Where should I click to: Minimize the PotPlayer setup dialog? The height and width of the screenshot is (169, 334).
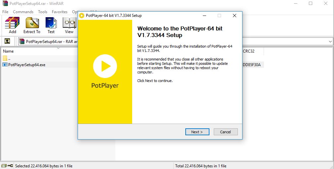(x=204, y=16)
